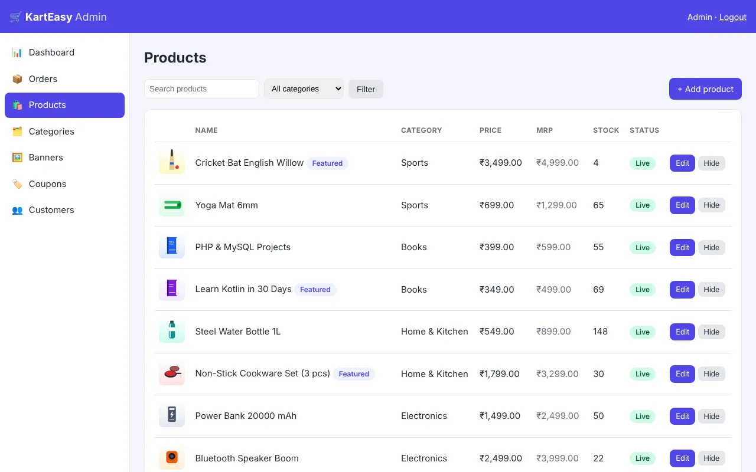Click the Categories divider icon in sidebar
Screen dimensions: 756x472
pos(17,132)
